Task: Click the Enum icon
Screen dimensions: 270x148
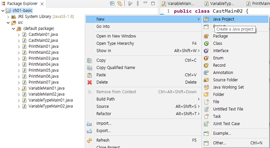Action: pyautogui.click(x=206, y=58)
